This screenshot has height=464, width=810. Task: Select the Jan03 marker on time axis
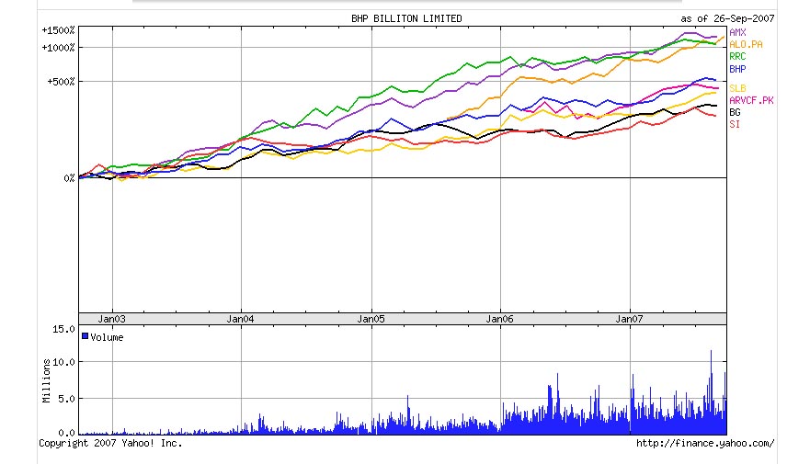pyautogui.click(x=112, y=319)
